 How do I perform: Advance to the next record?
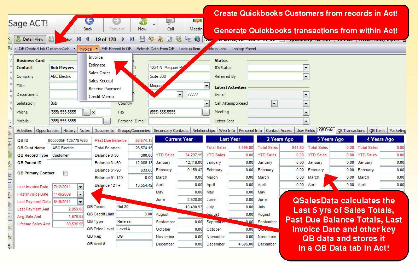[x=123, y=39]
